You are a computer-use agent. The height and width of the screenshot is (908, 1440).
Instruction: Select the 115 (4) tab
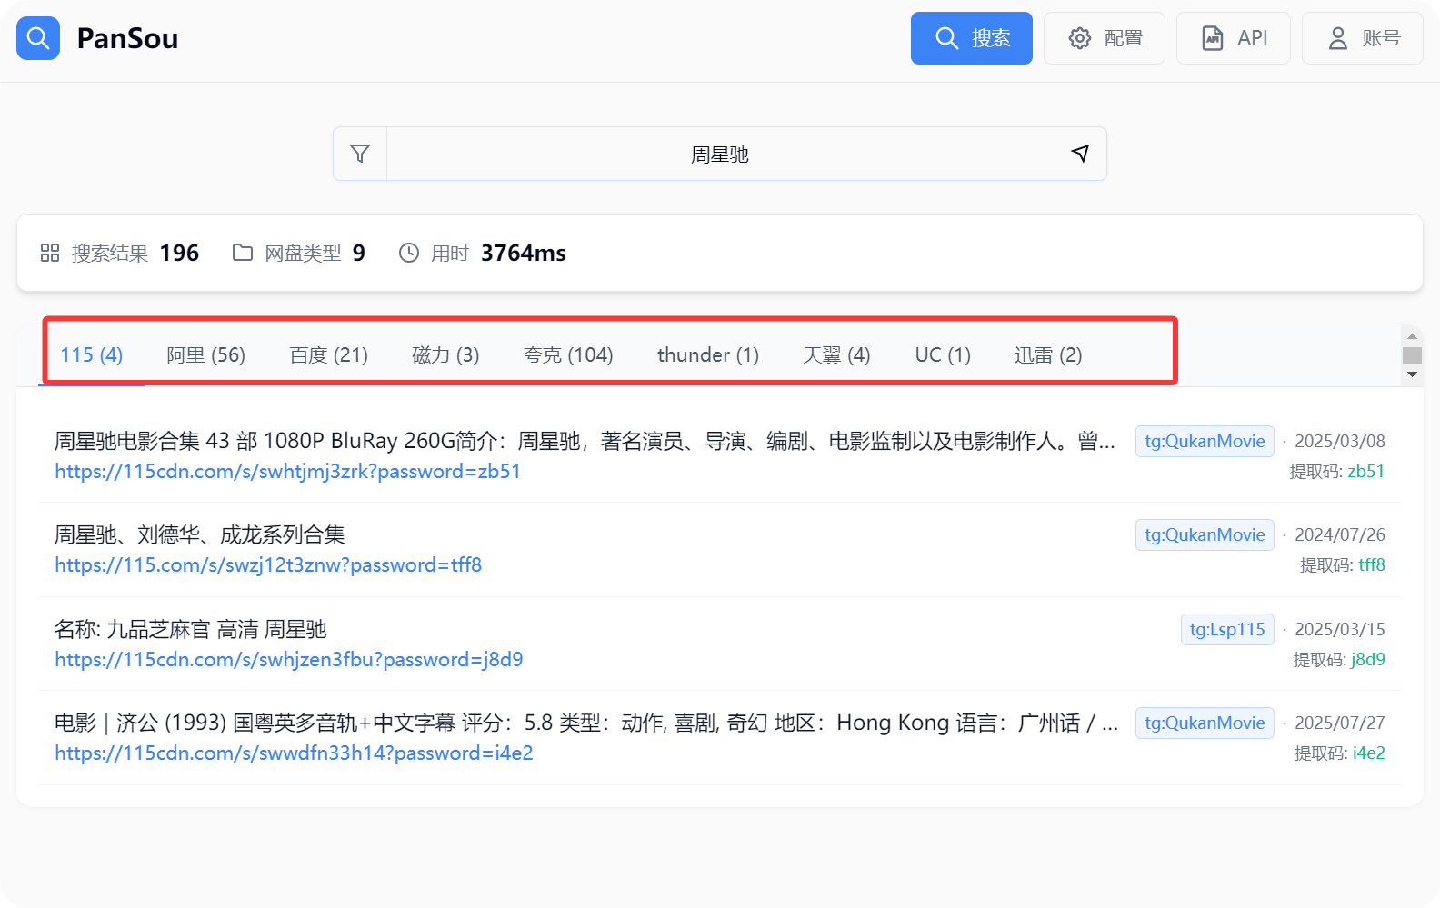coord(91,354)
